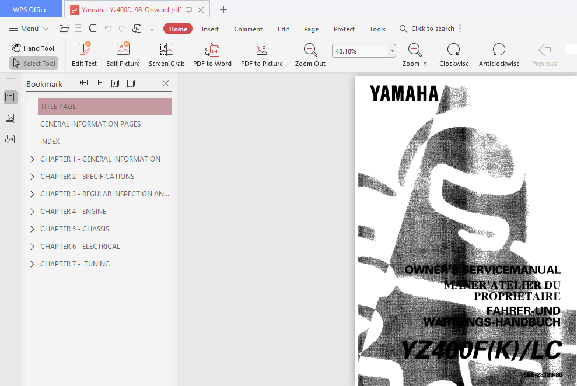The image size is (577, 386).
Task: Select the Yamaha_Yz400f PDF document tab
Action: coord(131,10)
